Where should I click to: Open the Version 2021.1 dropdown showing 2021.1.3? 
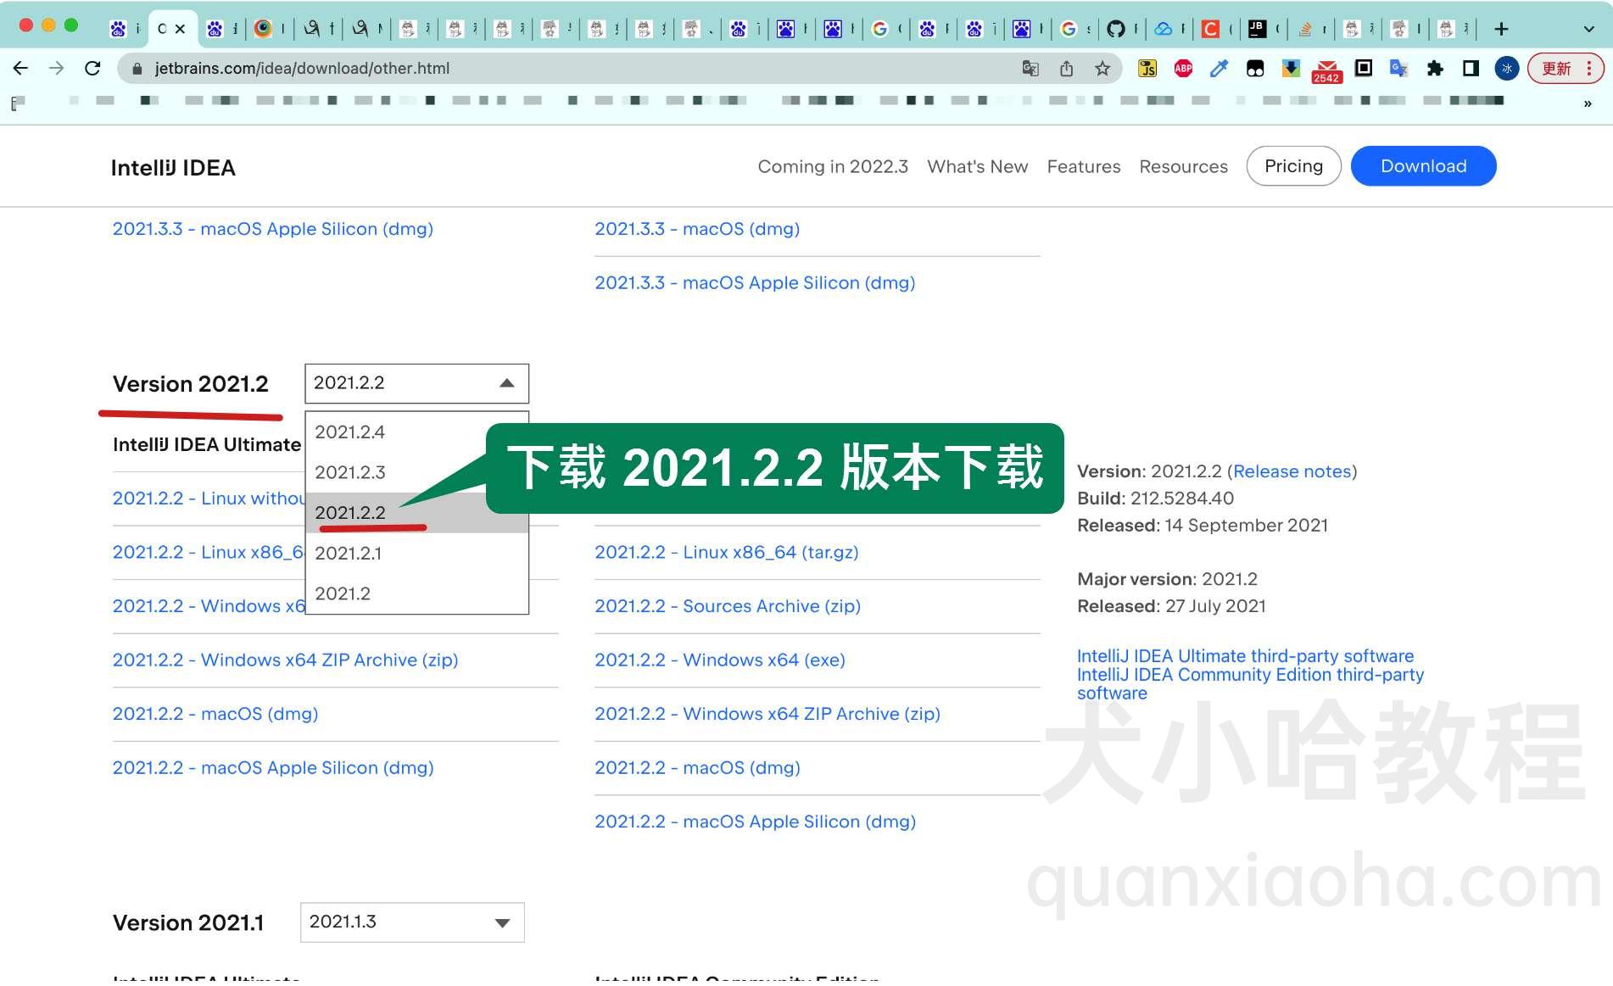(x=412, y=922)
